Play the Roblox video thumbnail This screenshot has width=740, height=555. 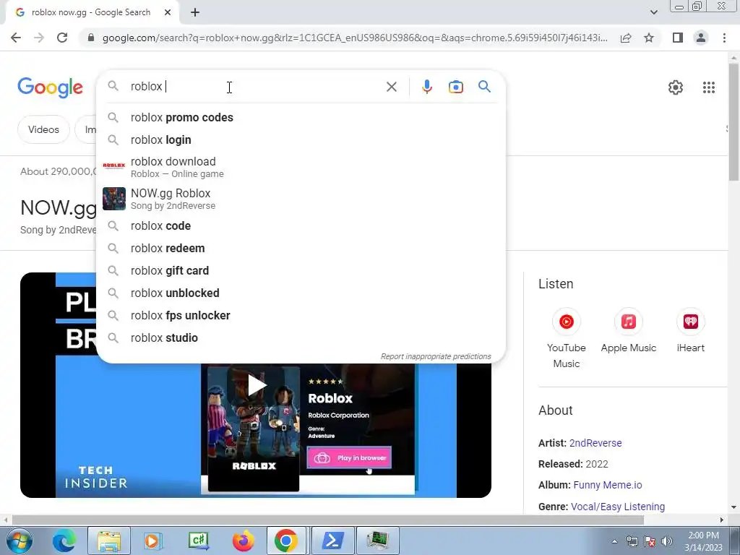coord(257,385)
